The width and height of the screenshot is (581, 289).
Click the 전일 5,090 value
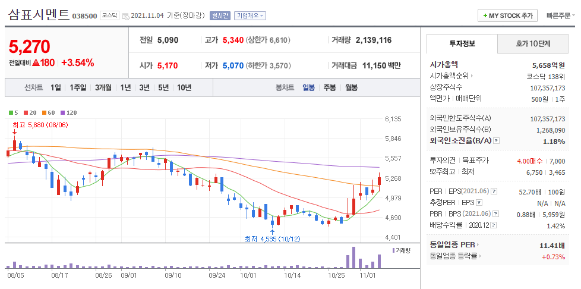(168, 40)
